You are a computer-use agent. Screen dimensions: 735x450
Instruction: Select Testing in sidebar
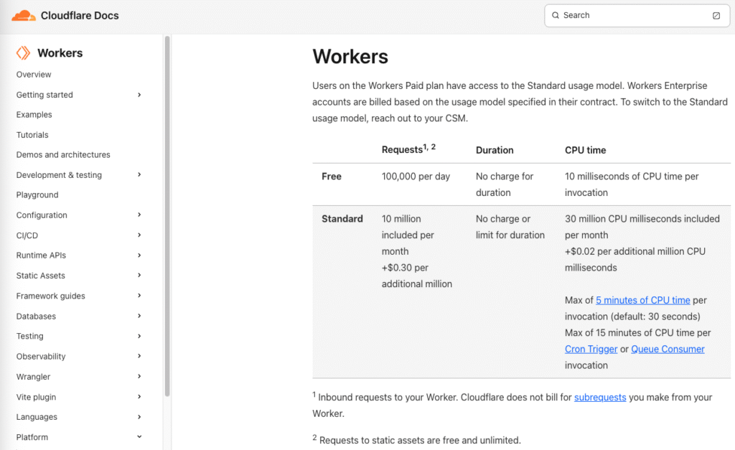tap(30, 336)
